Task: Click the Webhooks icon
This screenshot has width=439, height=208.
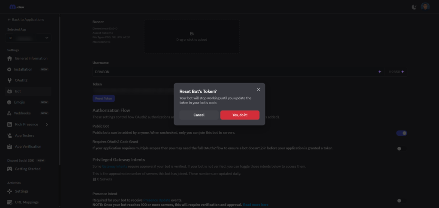Action: pyautogui.click(x=9, y=113)
